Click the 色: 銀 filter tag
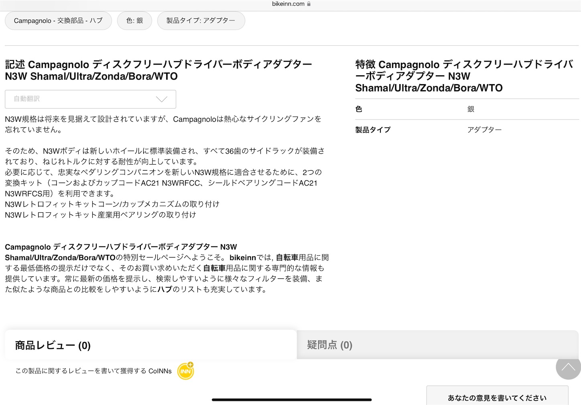The image size is (581, 405). pyautogui.click(x=134, y=20)
